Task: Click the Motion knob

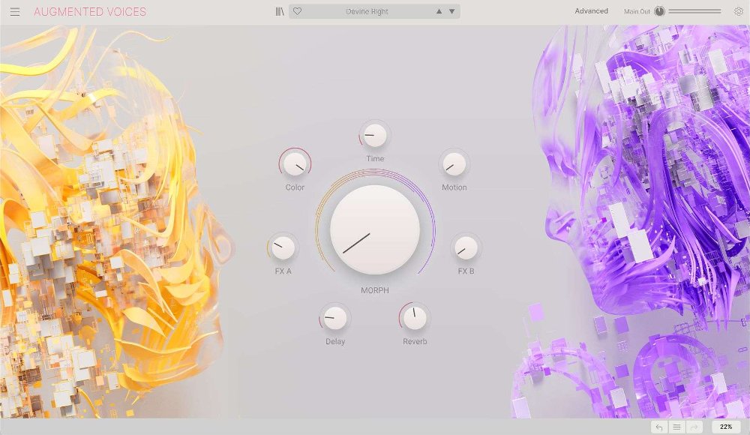Action: coord(453,166)
